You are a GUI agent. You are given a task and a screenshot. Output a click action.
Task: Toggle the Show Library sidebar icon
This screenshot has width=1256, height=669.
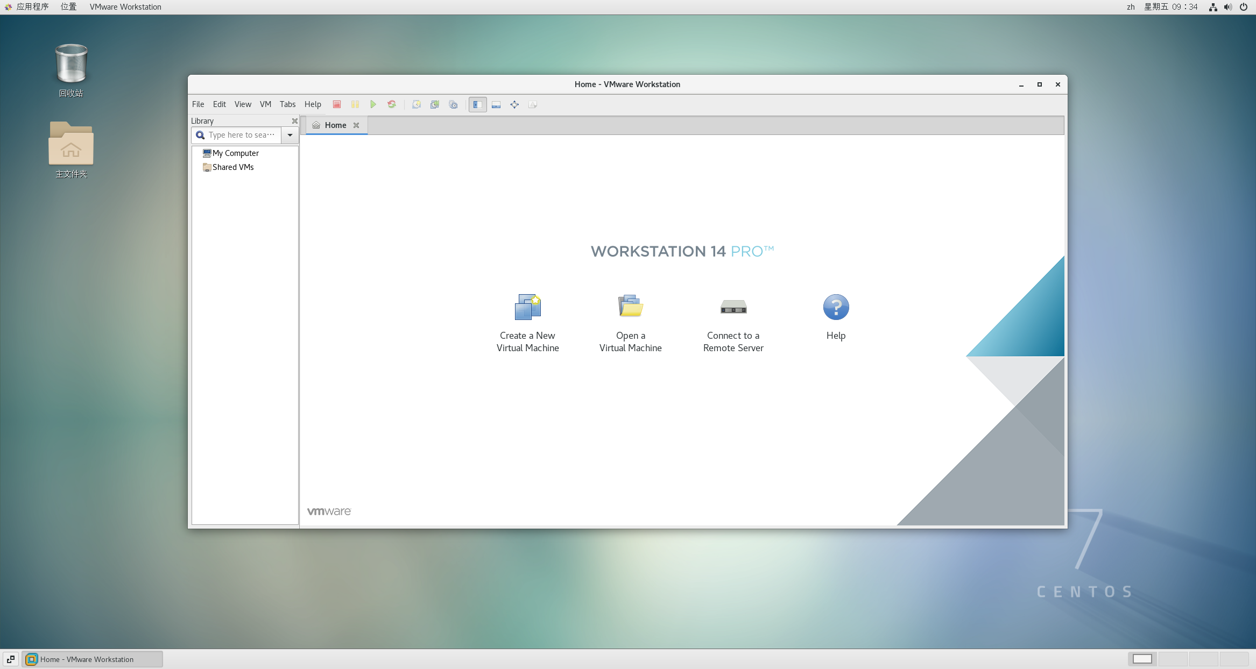pos(478,104)
